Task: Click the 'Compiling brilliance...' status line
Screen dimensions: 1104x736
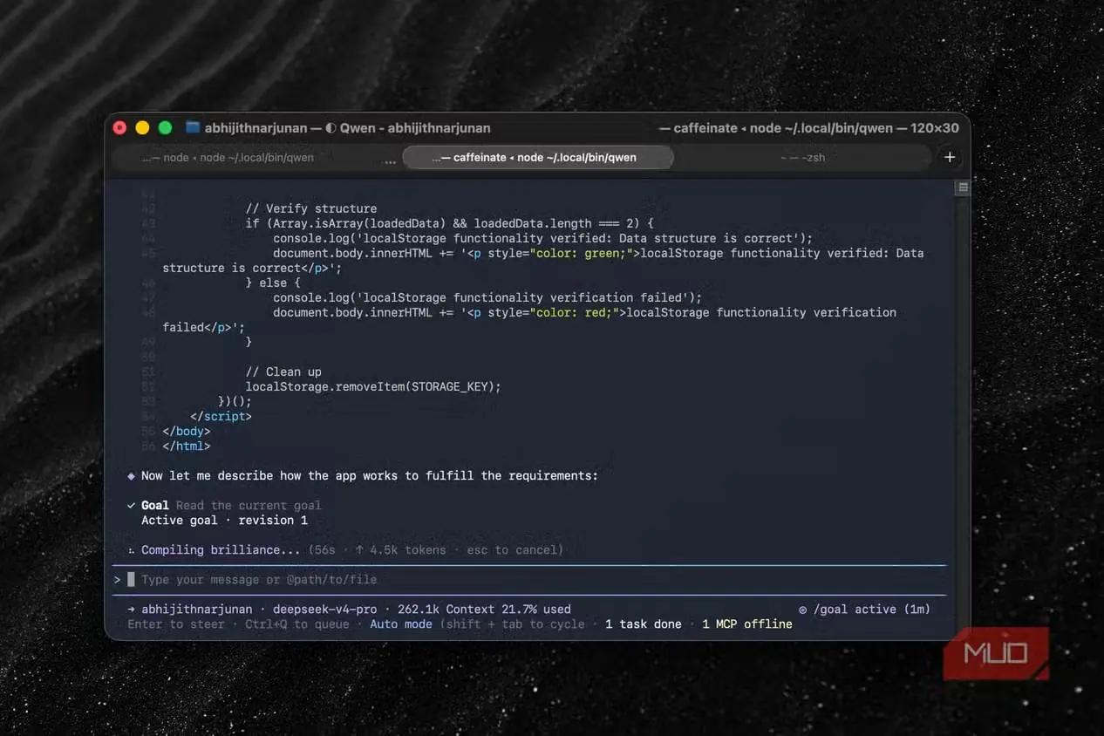Action: 345,550
